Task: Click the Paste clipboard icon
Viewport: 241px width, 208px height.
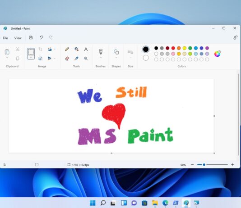Action: pyautogui.click(x=7, y=52)
